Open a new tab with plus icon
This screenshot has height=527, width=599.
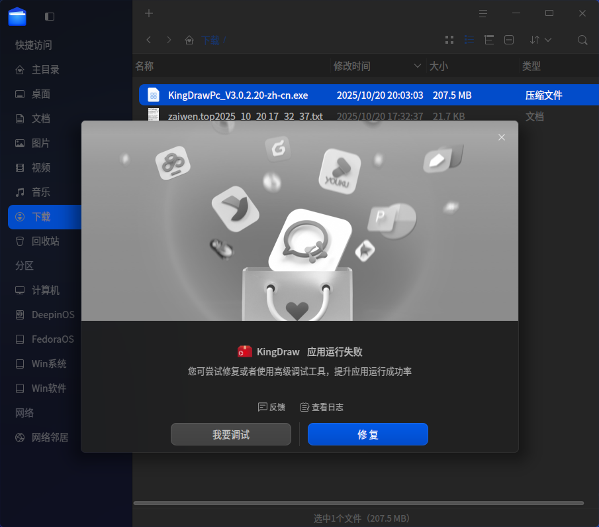pyautogui.click(x=149, y=13)
